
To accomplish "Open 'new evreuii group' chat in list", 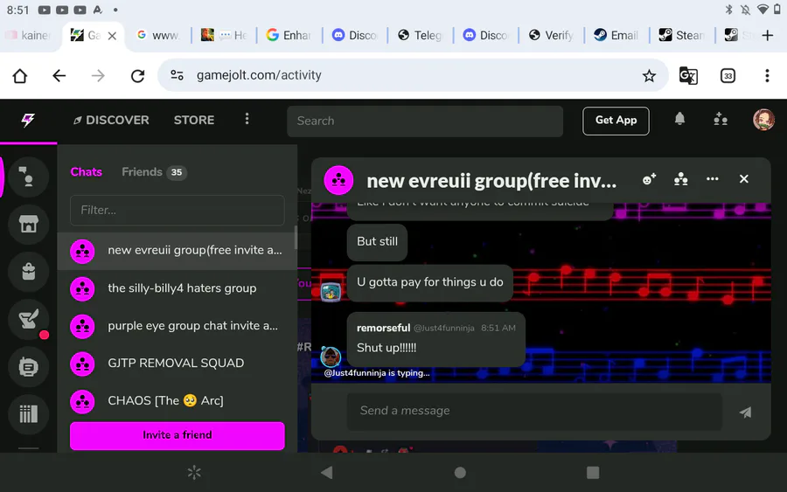I will [x=178, y=250].
